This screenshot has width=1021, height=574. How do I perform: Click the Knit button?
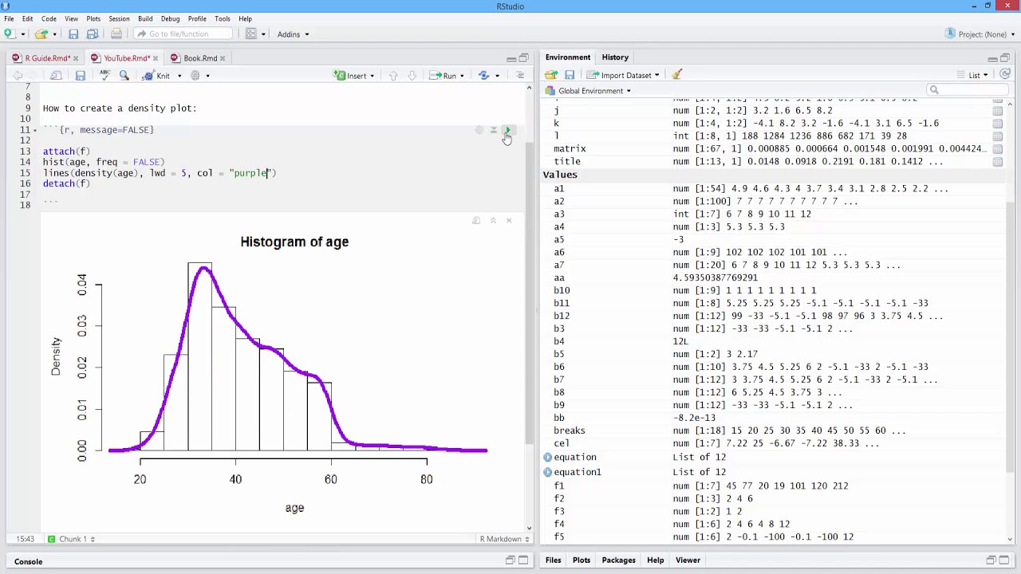[x=156, y=76]
